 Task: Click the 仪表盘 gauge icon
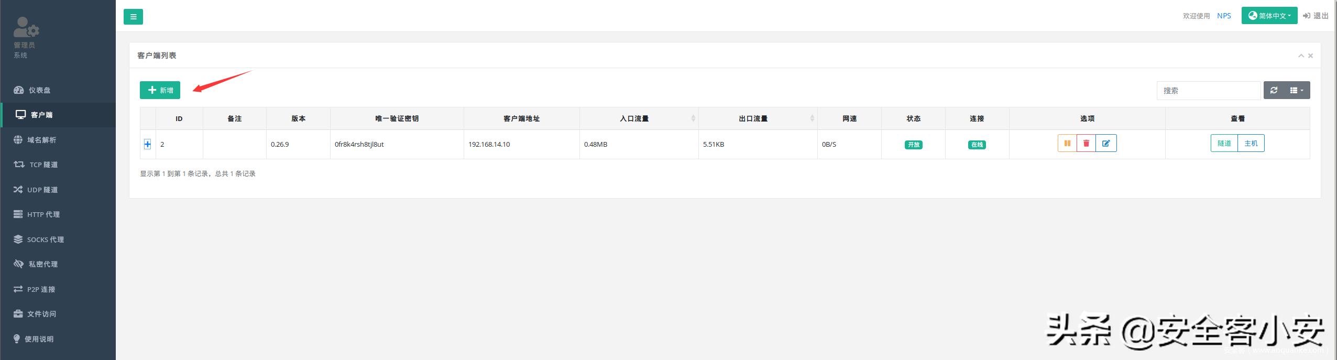(19, 90)
